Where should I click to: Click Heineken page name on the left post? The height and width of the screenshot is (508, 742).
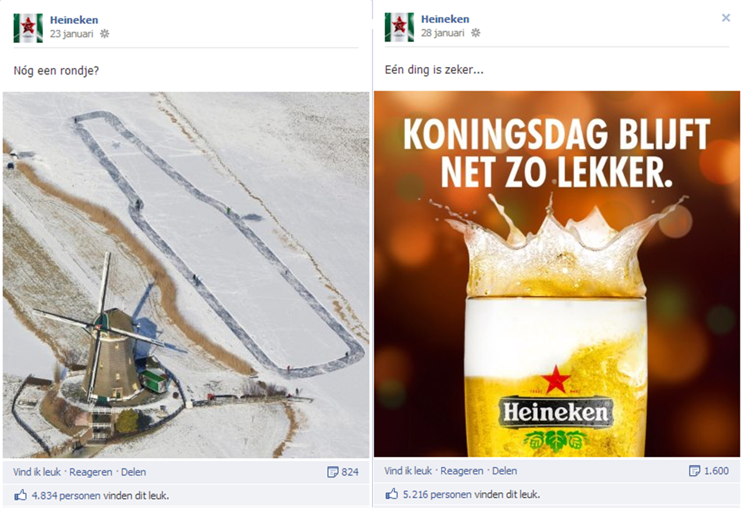[74, 20]
